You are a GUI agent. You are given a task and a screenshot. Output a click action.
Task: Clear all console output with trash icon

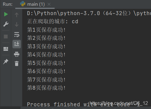[x=17, y=63]
